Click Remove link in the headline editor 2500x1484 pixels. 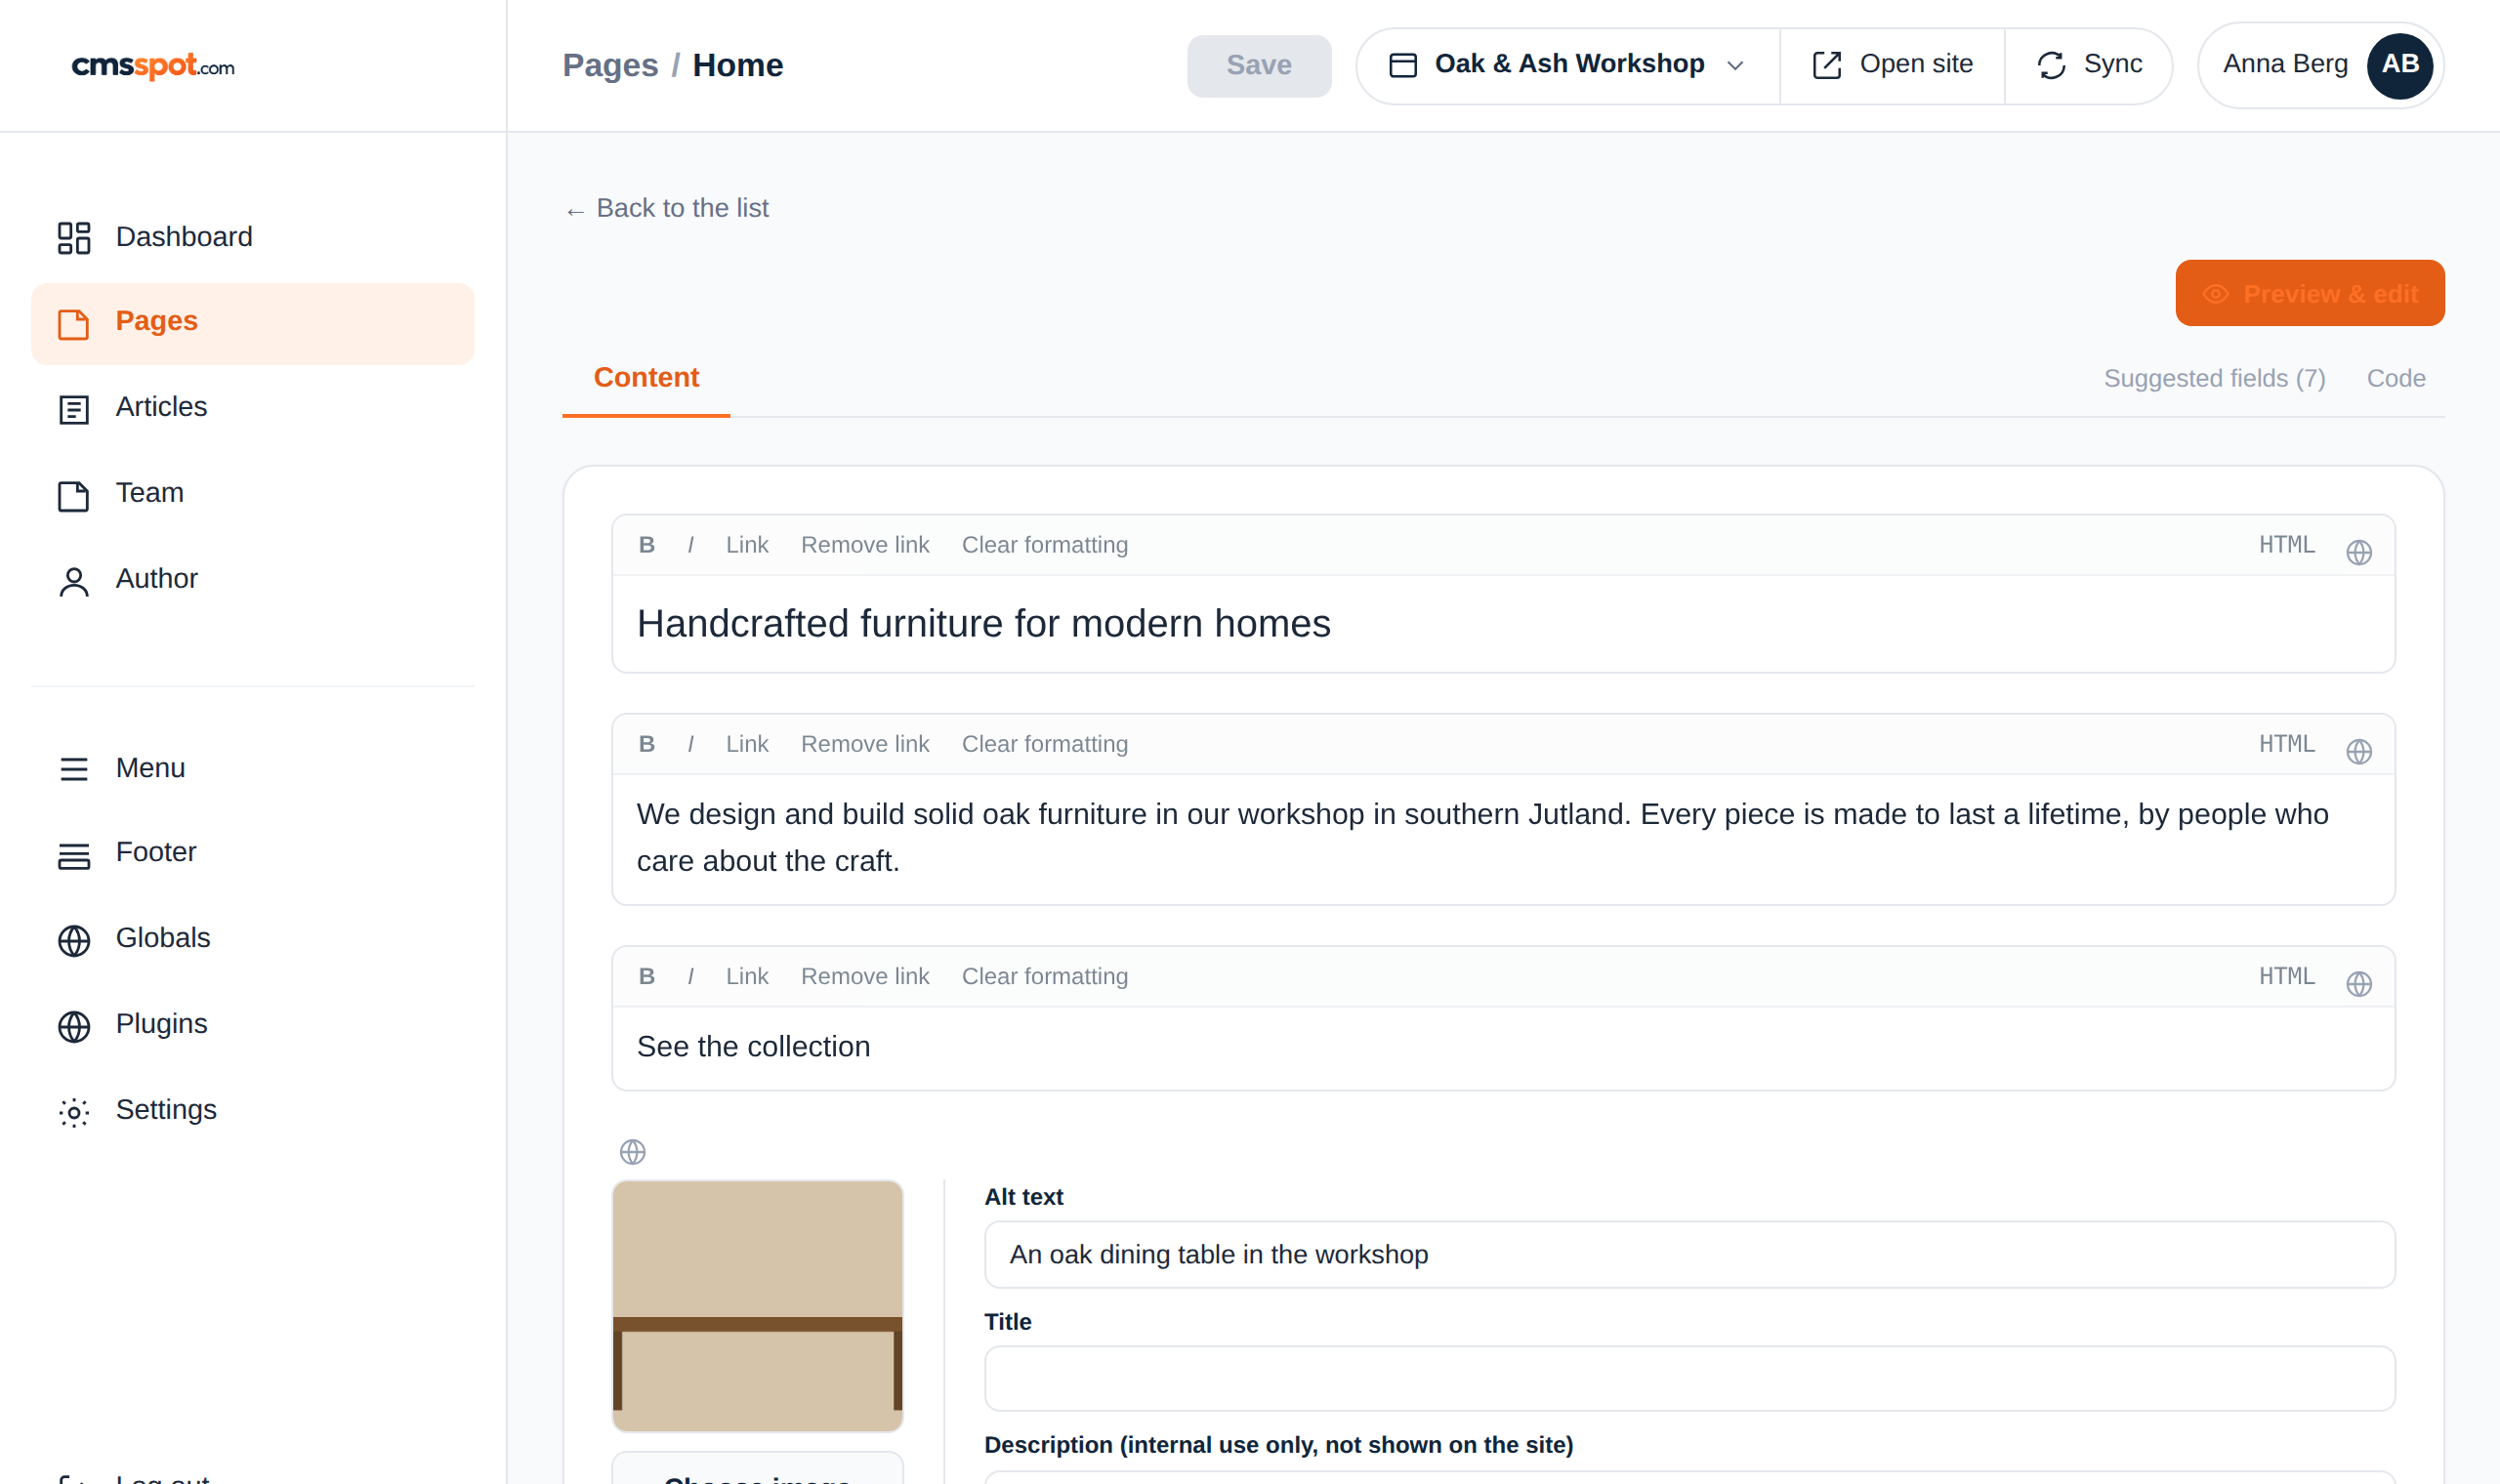pyautogui.click(x=865, y=545)
